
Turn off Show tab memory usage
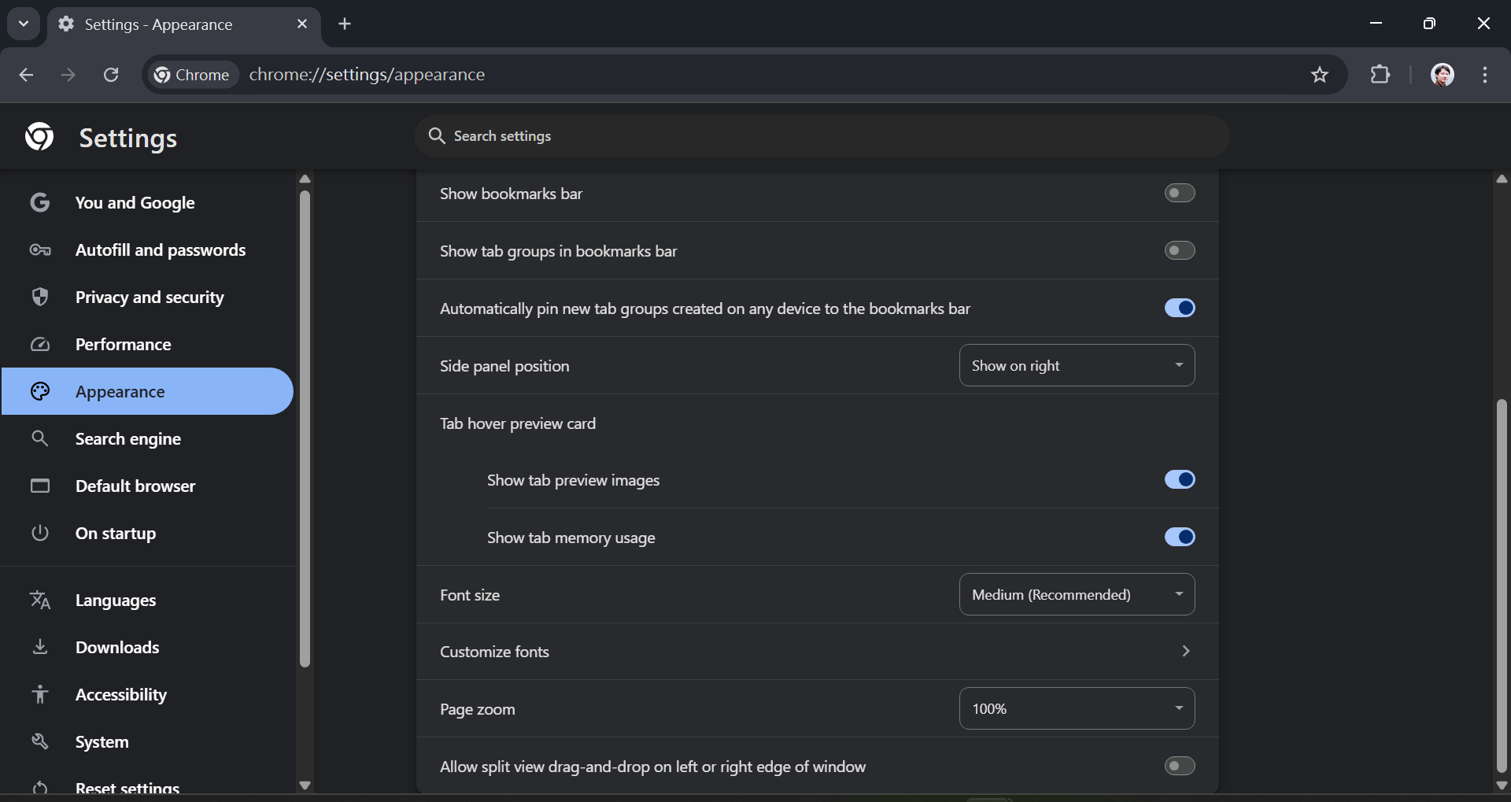pos(1179,537)
